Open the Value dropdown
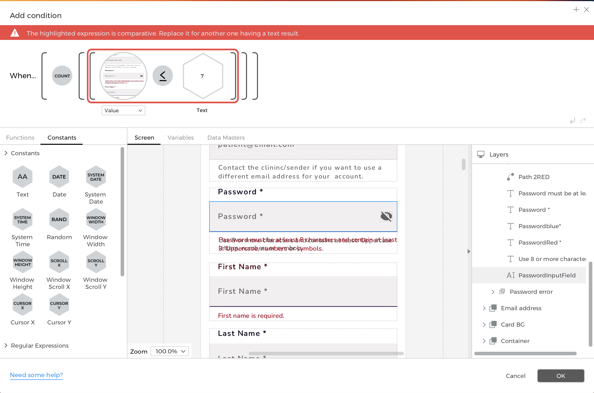The height and width of the screenshot is (393, 594). (123, 110)
